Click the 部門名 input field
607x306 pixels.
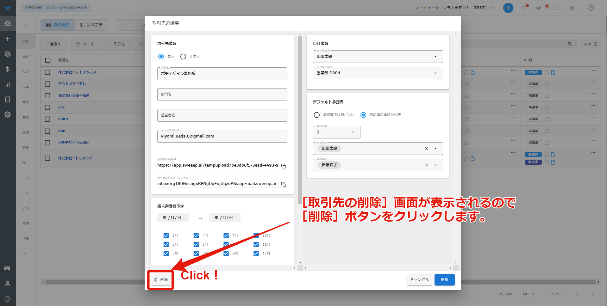point(222,94)
